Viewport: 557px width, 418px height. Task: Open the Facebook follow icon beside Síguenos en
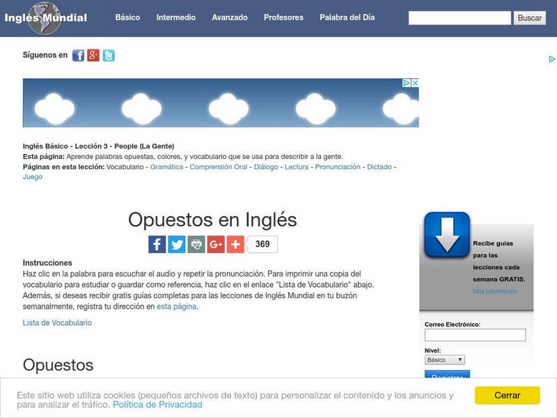[78, 56]
